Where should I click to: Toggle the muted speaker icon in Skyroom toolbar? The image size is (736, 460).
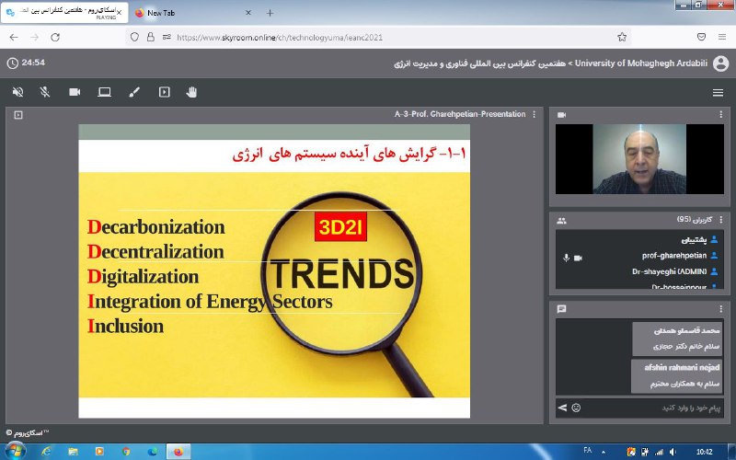tap(17, 92)
